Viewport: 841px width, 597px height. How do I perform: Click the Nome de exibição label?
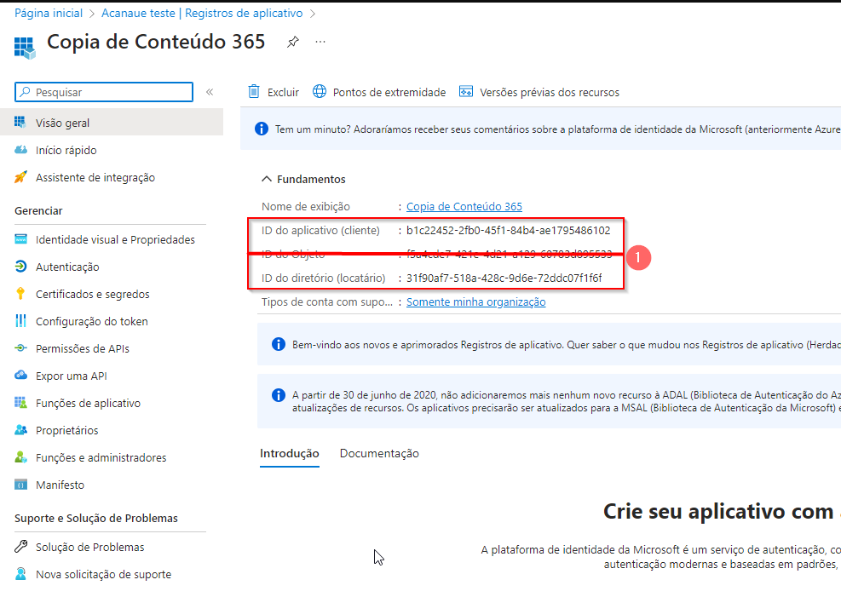pyautogui.click(x=306, y=206)
